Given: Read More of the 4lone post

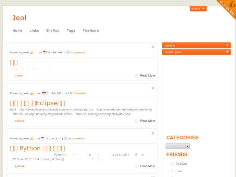Looking at the screenshot, I should point(147,76).
